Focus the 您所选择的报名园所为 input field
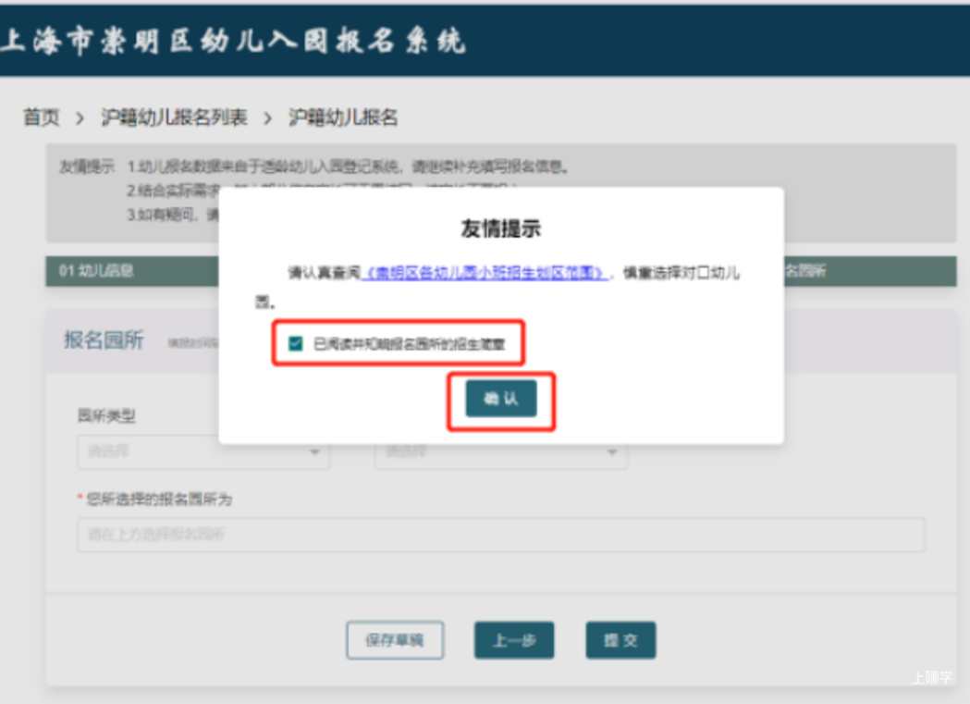The image size is (970, 704). [500, 535]
